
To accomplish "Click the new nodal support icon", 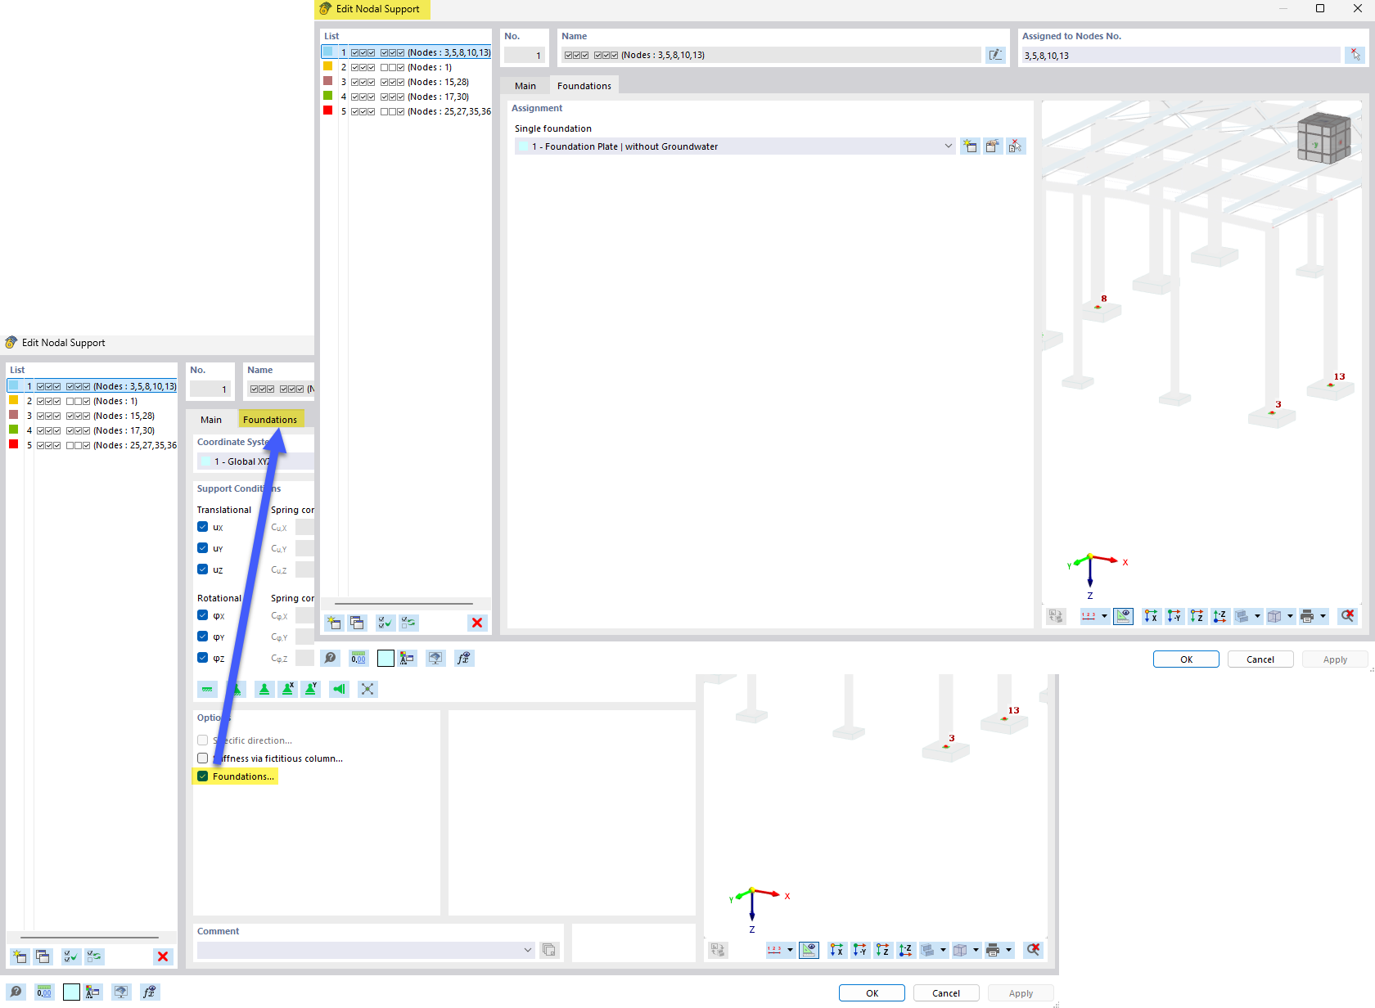I will [333, 623].
